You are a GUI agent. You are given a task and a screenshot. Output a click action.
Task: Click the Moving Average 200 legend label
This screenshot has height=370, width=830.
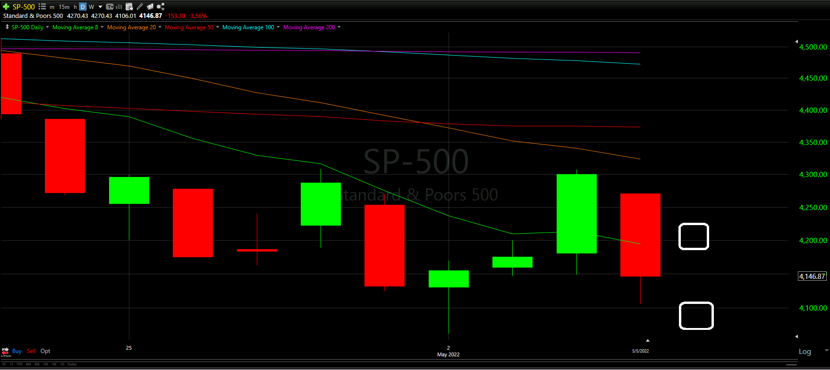point(309,27)
